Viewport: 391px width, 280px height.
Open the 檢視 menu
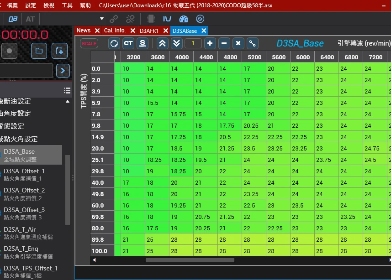[x=48, y=5]
